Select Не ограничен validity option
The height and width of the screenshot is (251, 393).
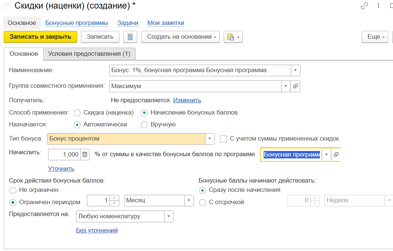pos(13,190)
